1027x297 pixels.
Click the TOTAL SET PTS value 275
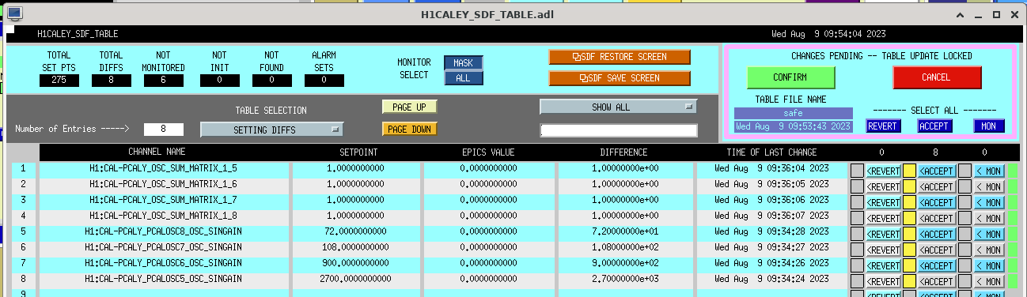point(59,80)
